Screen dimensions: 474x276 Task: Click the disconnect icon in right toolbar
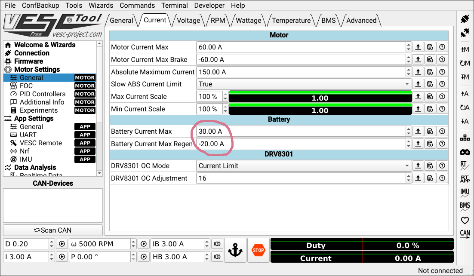click(465, 33)
